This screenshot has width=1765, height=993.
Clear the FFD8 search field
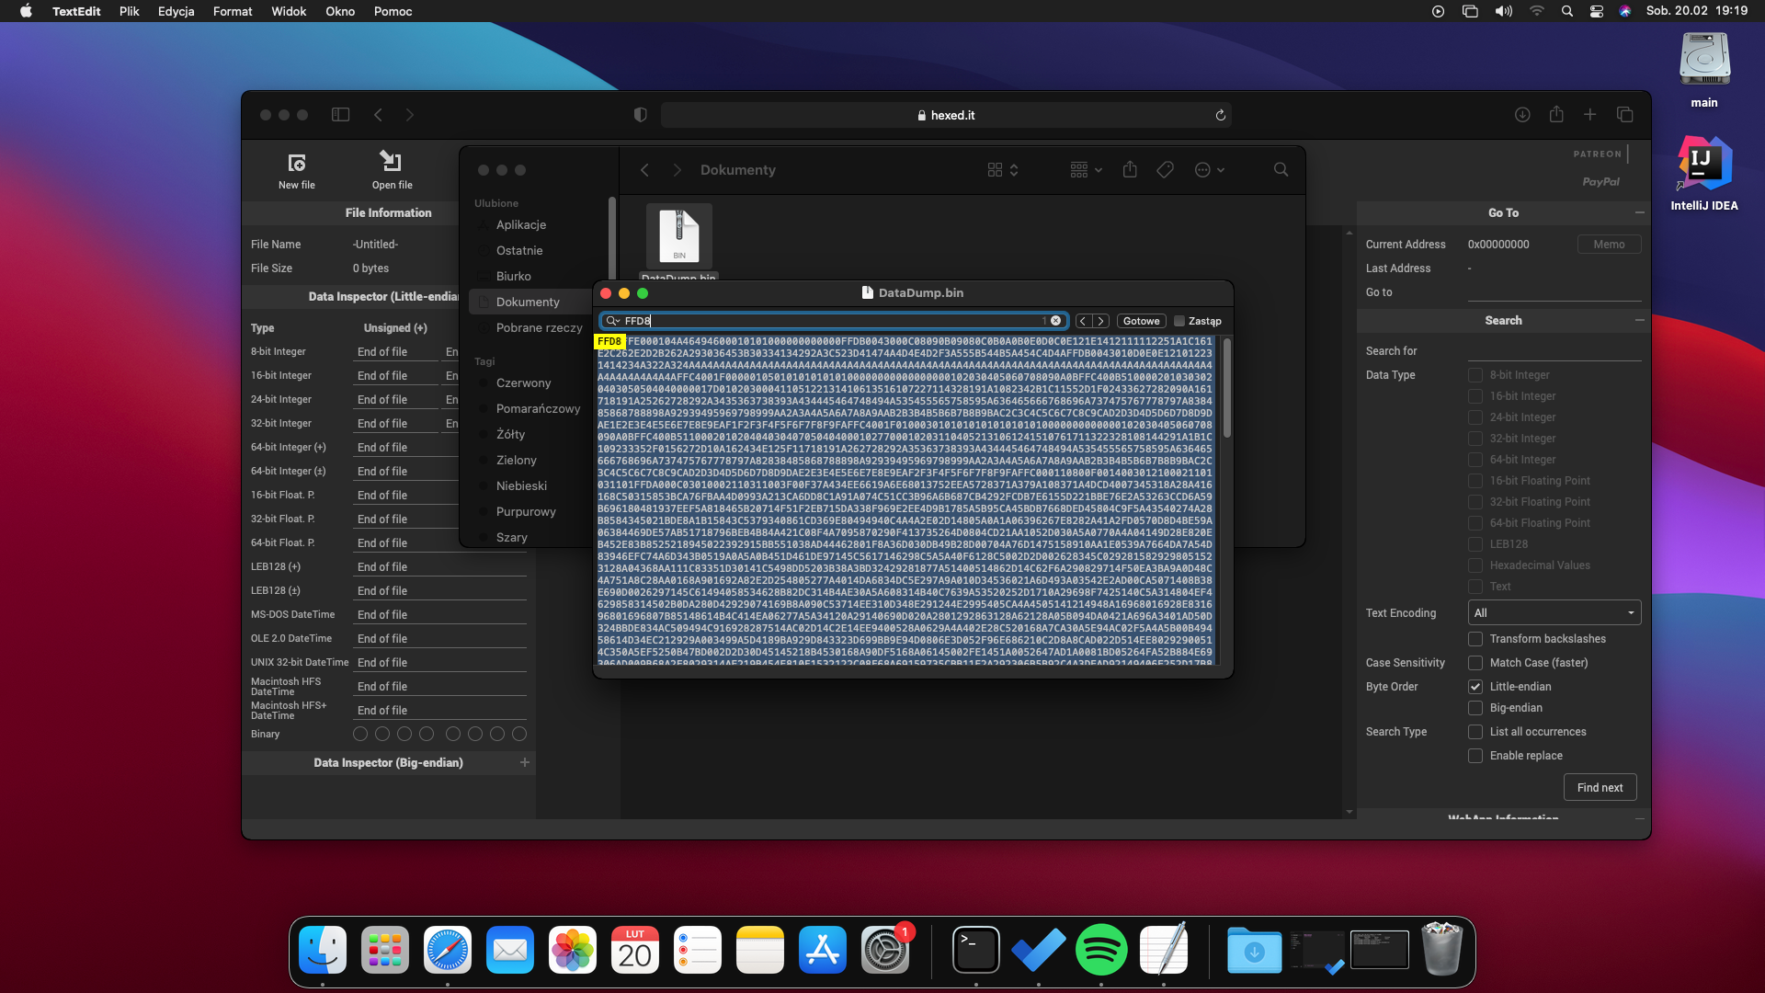(x=1055, y=321)
